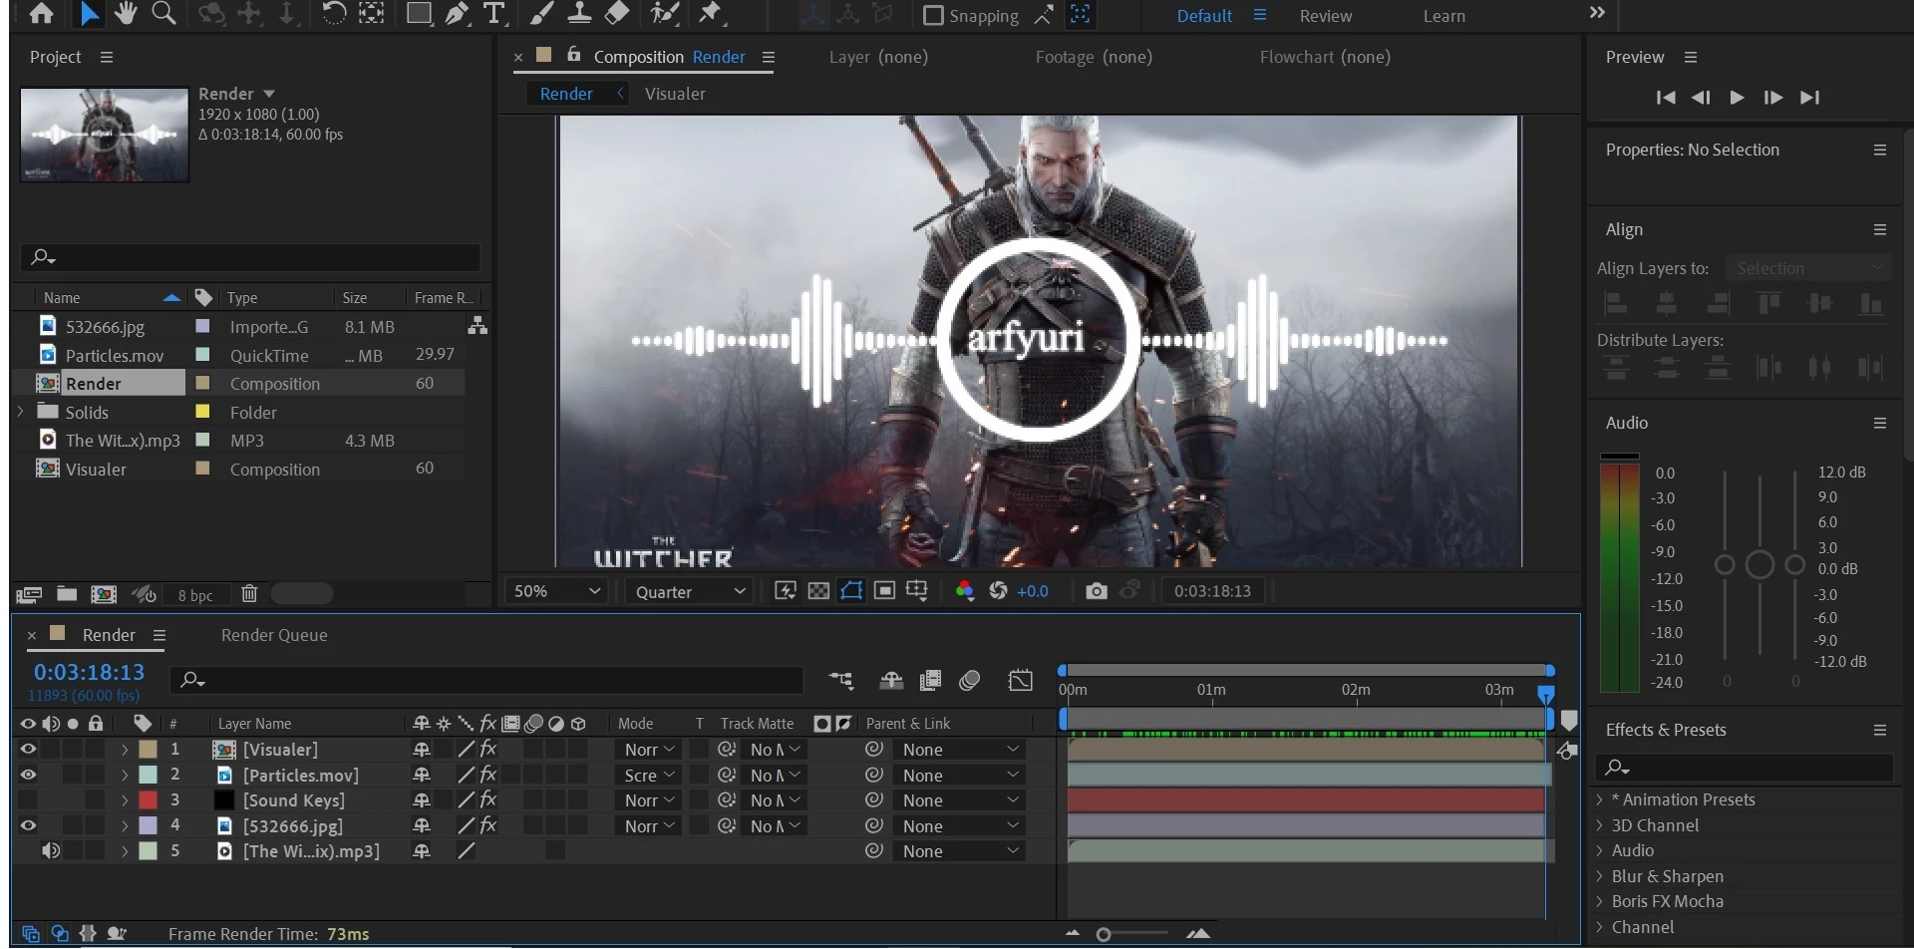Click the Home icon
The image size is (1914, 949).
point(41,14)
